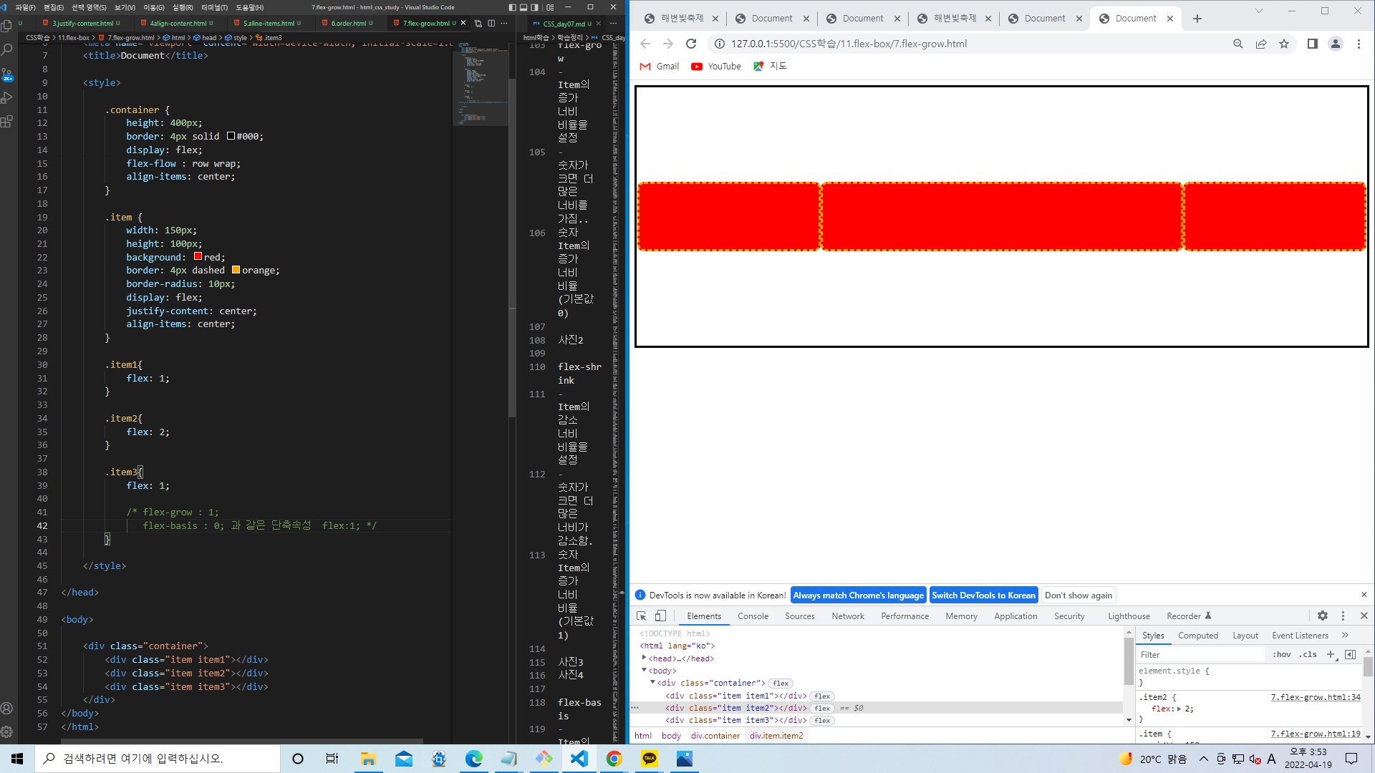The image size is (1375, 773).
Task: Open the 보기(V) menu
Action: tap(125, 7)
